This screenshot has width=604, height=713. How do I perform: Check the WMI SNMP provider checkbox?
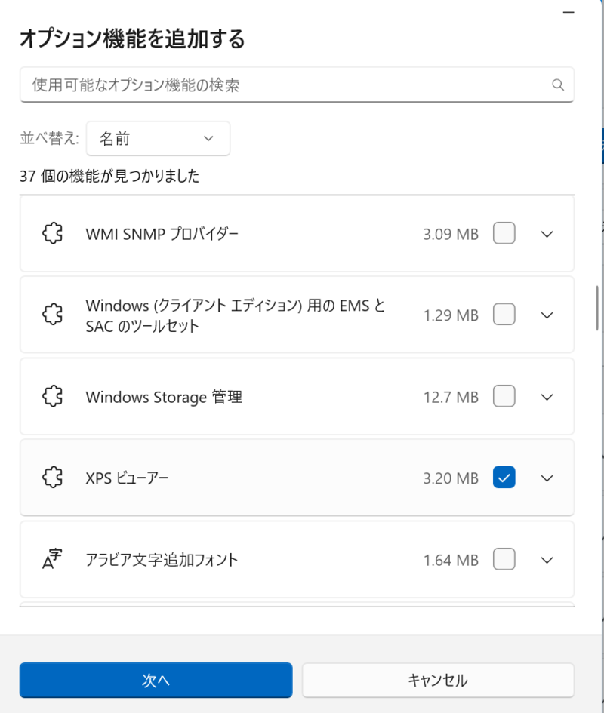click(504, 234)
